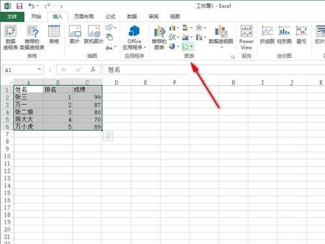The width and height of the screenshot is (325, 244).
Task: Insert a line chart from charts group
Action: (x=172, y=37)
